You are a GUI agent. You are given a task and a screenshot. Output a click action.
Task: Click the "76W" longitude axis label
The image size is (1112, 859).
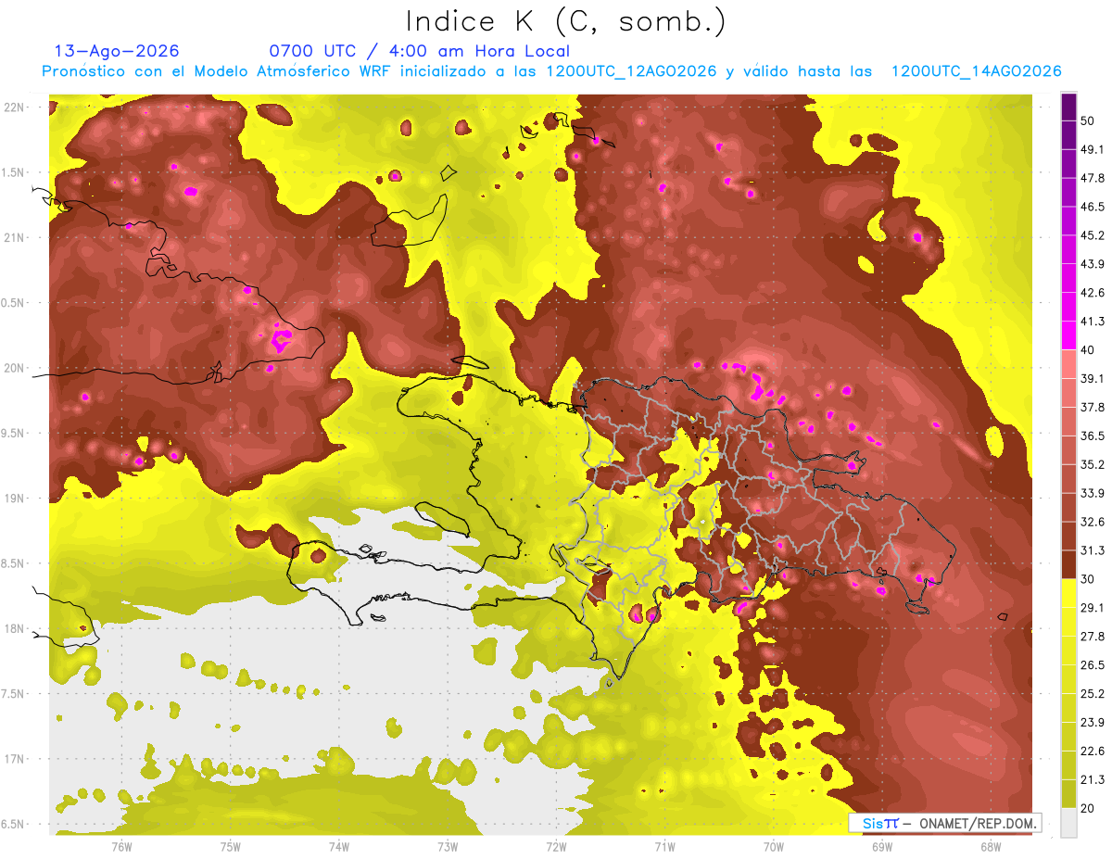click(121, 847)
